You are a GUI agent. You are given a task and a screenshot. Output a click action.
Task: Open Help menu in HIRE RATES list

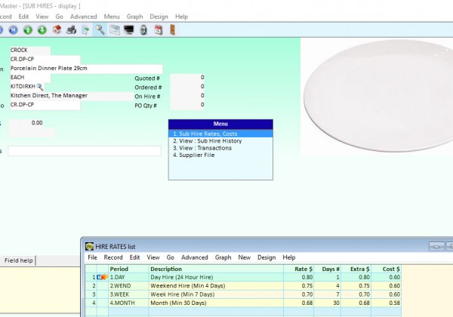point(289,257)
